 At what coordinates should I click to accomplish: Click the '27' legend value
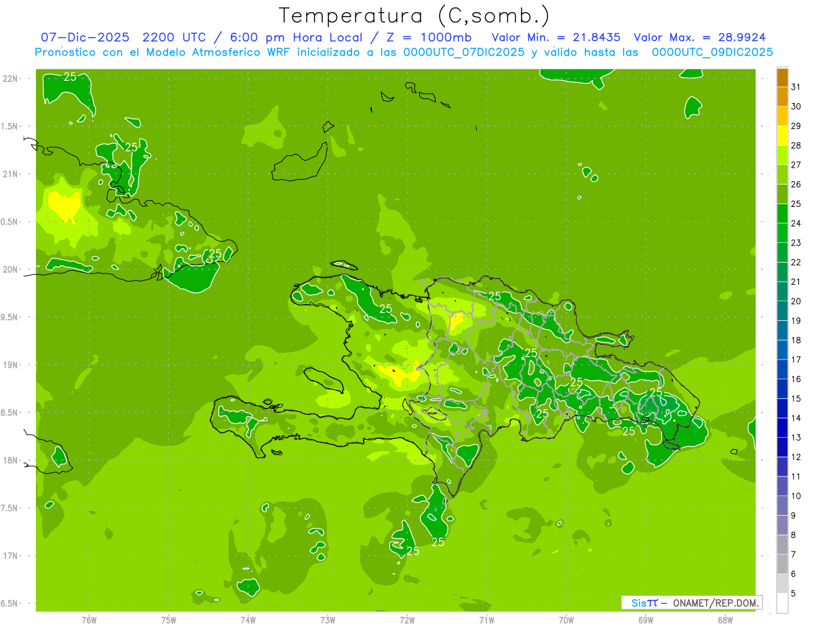tap(796, 165)
